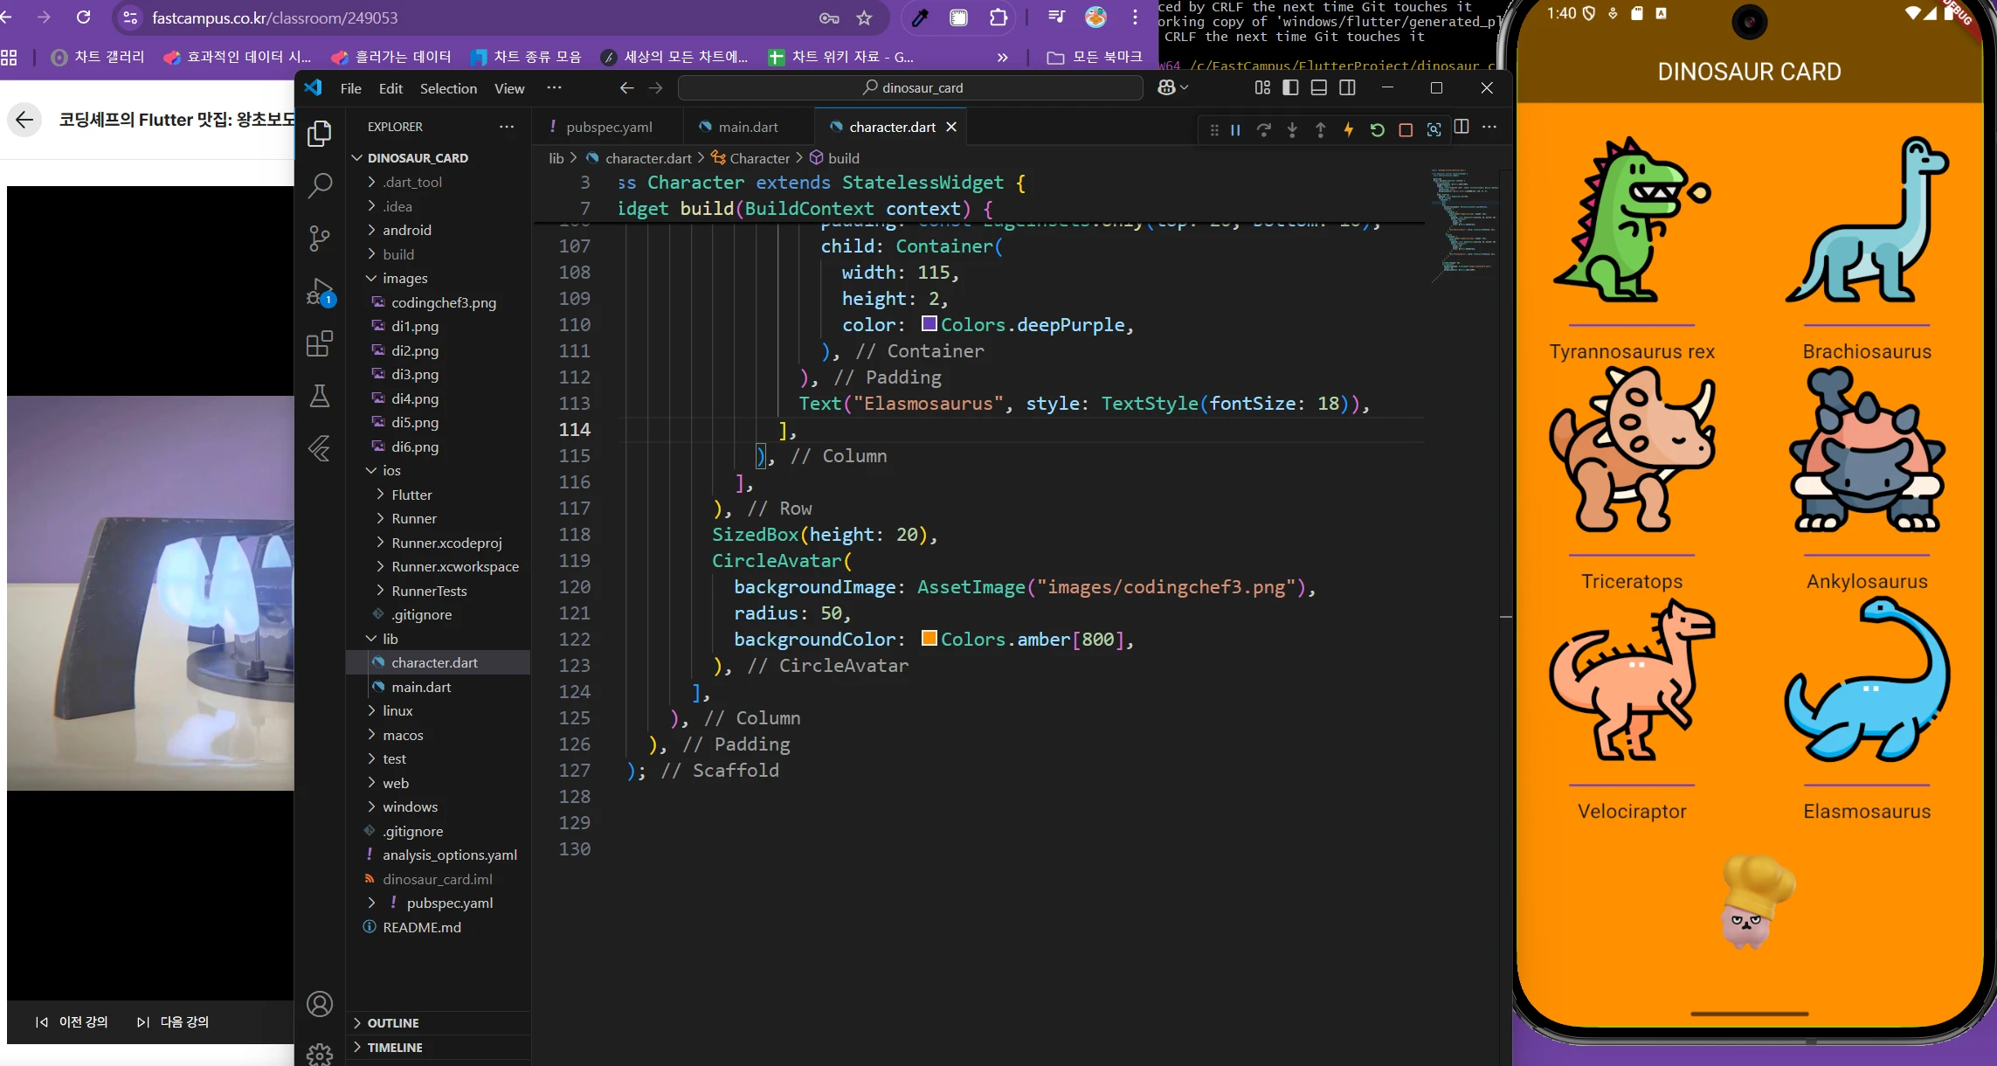
Task: Pause the debug session
Action: 1235,130
